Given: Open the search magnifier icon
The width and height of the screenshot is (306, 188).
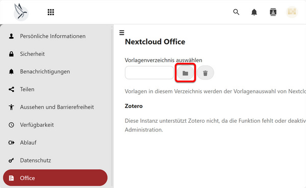Looking at the screenshot, I should [236, 12].
